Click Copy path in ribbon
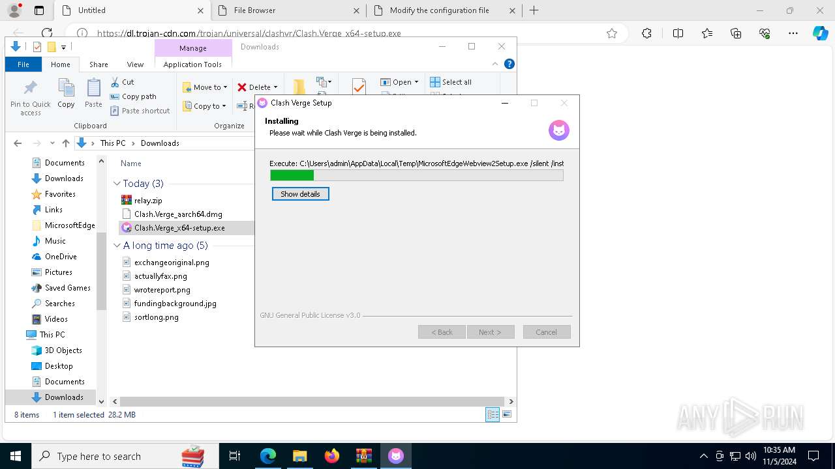Screen dimensions: 835x469 (133, 96)
